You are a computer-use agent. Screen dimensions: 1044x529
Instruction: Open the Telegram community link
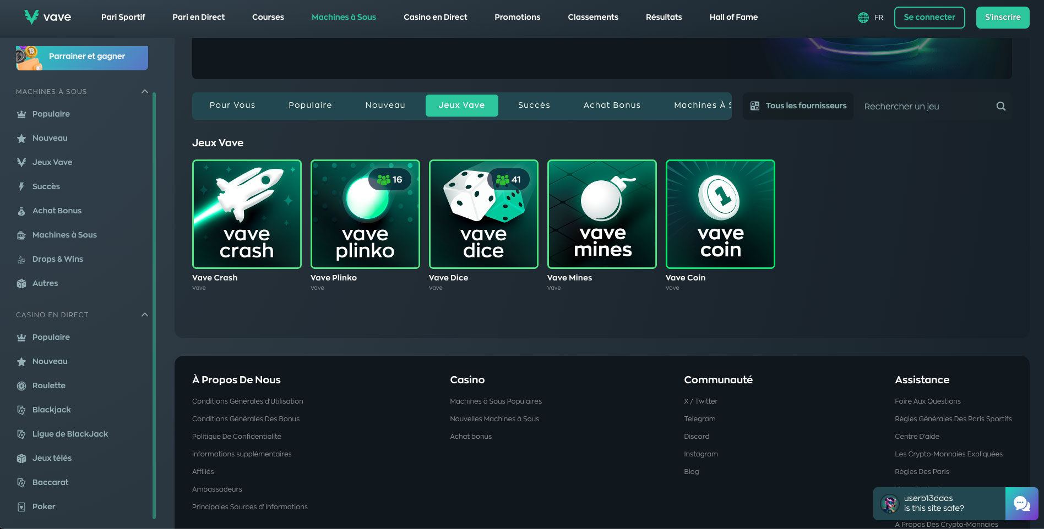pyautogui.click(x=699, y=419)
